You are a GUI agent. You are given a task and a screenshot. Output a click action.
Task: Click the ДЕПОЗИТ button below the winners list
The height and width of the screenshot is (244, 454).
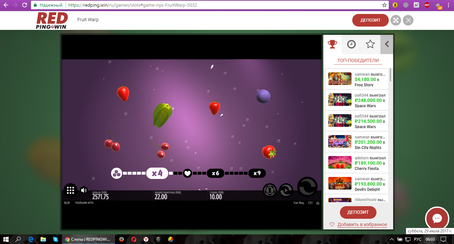(358, 212)
